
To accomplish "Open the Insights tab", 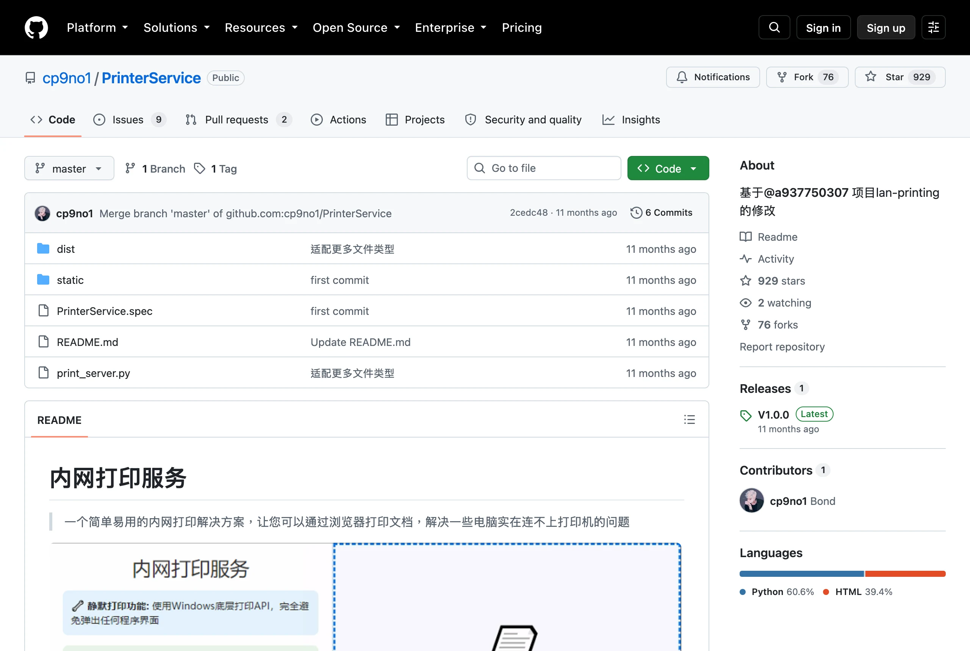I will pos(631,120).
